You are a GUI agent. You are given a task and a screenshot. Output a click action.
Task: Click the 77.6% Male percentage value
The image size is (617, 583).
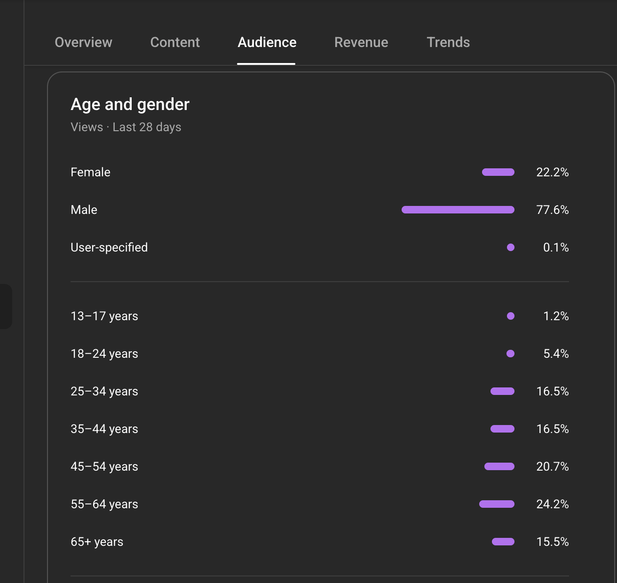[x=552, y=210]
